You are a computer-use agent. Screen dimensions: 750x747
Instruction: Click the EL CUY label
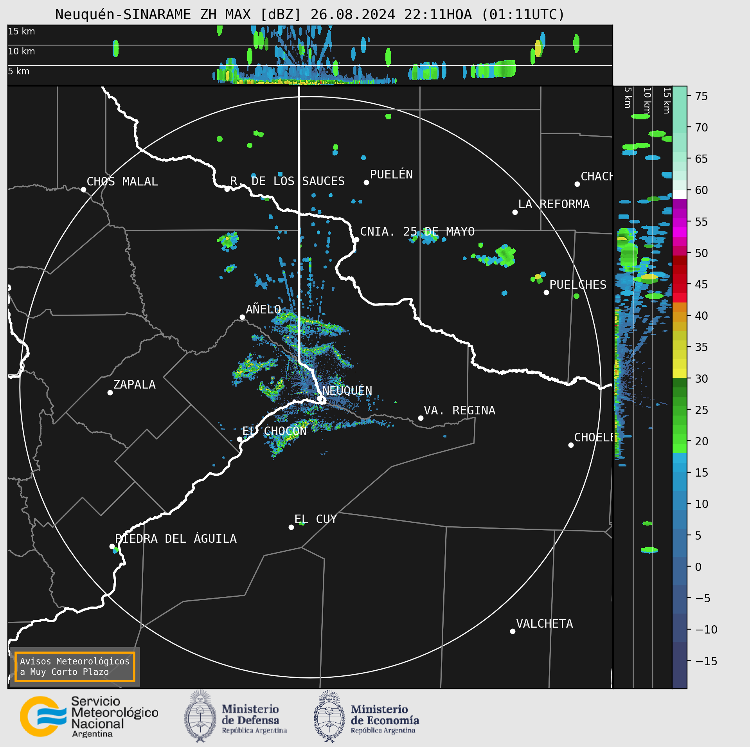[315, 519]
